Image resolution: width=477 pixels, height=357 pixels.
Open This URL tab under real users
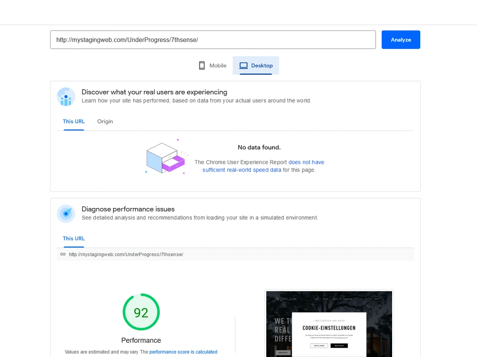73,121
